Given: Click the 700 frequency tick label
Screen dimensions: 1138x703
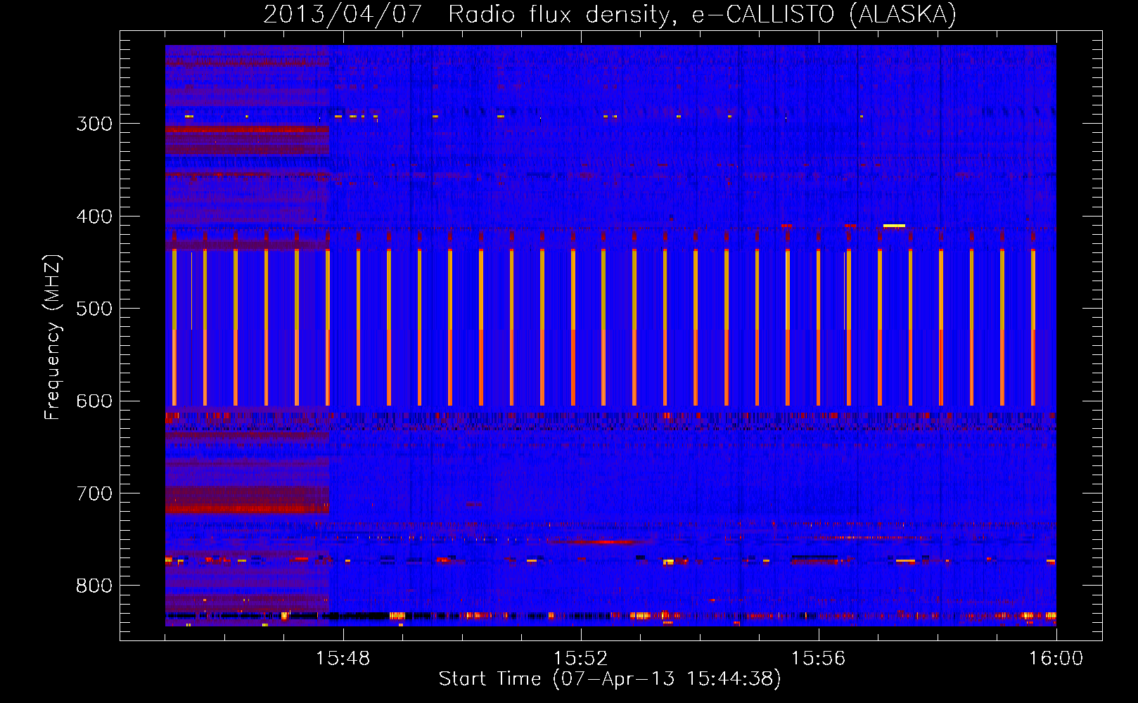Looking at the screenshot, I should click(94, 494).
